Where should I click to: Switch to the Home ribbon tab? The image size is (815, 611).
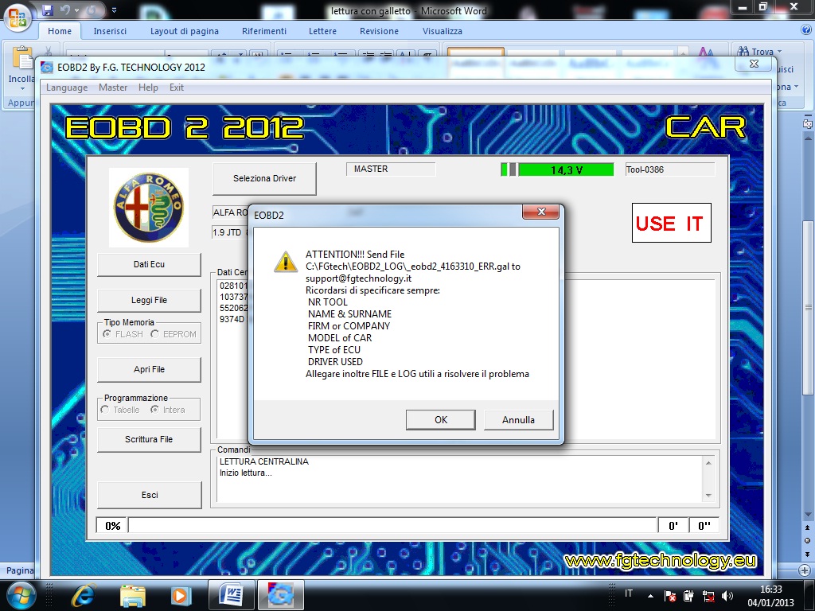(x=60, y=31)
